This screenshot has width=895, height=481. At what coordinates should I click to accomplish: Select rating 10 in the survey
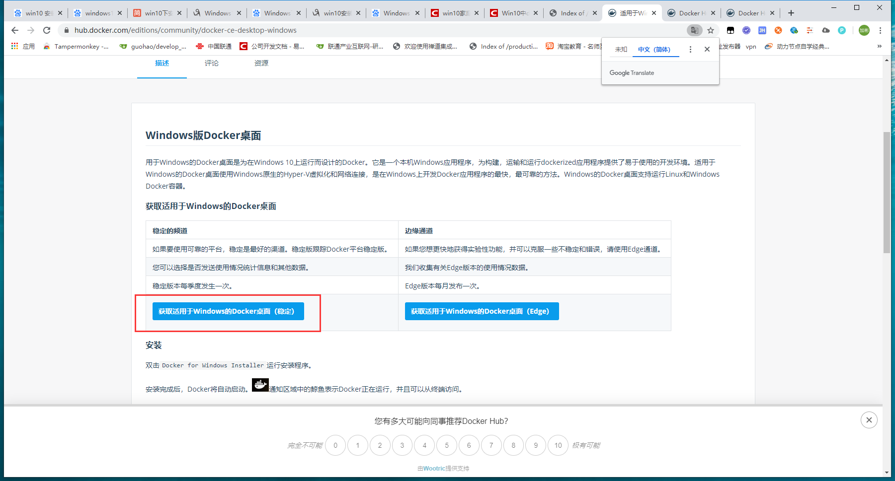click(x=558, y=445)
